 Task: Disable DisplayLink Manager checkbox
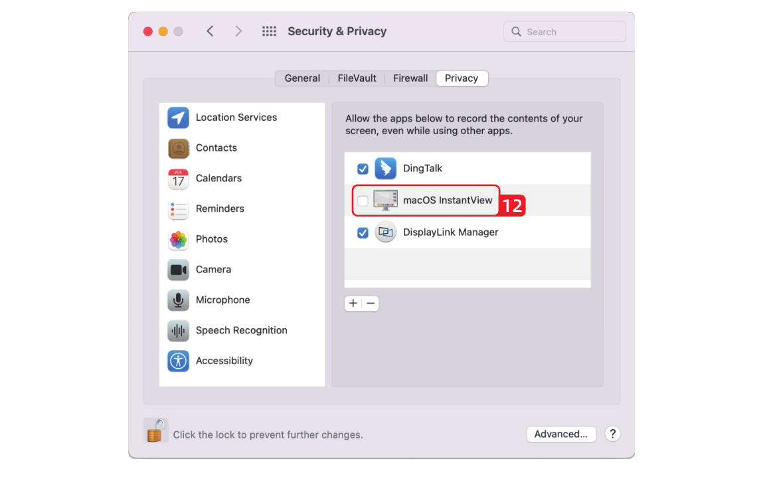(363, 233)
